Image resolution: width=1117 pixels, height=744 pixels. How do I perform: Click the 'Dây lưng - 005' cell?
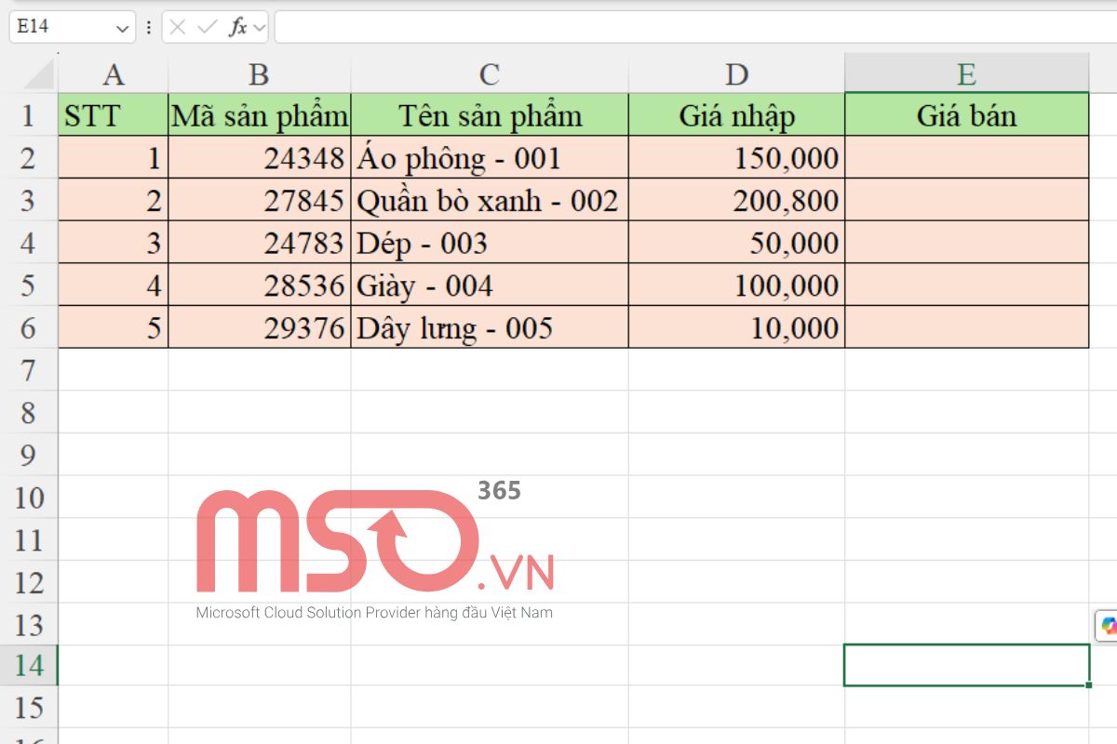click(490, 328)
